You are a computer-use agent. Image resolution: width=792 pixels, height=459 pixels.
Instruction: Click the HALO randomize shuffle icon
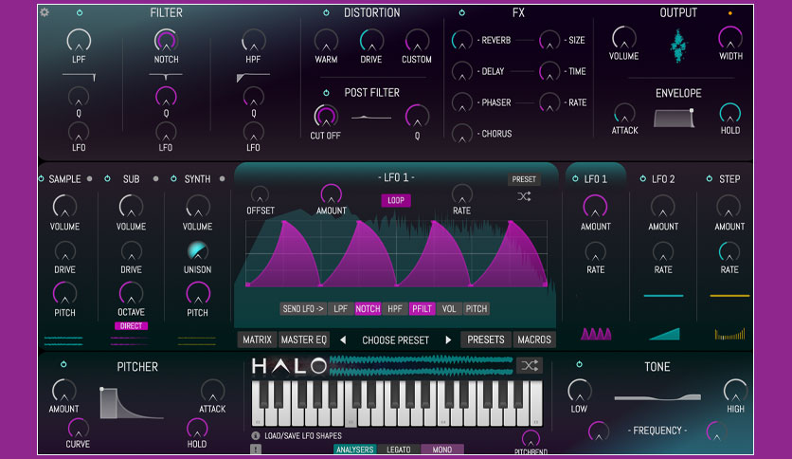pyautogui.click(x=530, y=365)
